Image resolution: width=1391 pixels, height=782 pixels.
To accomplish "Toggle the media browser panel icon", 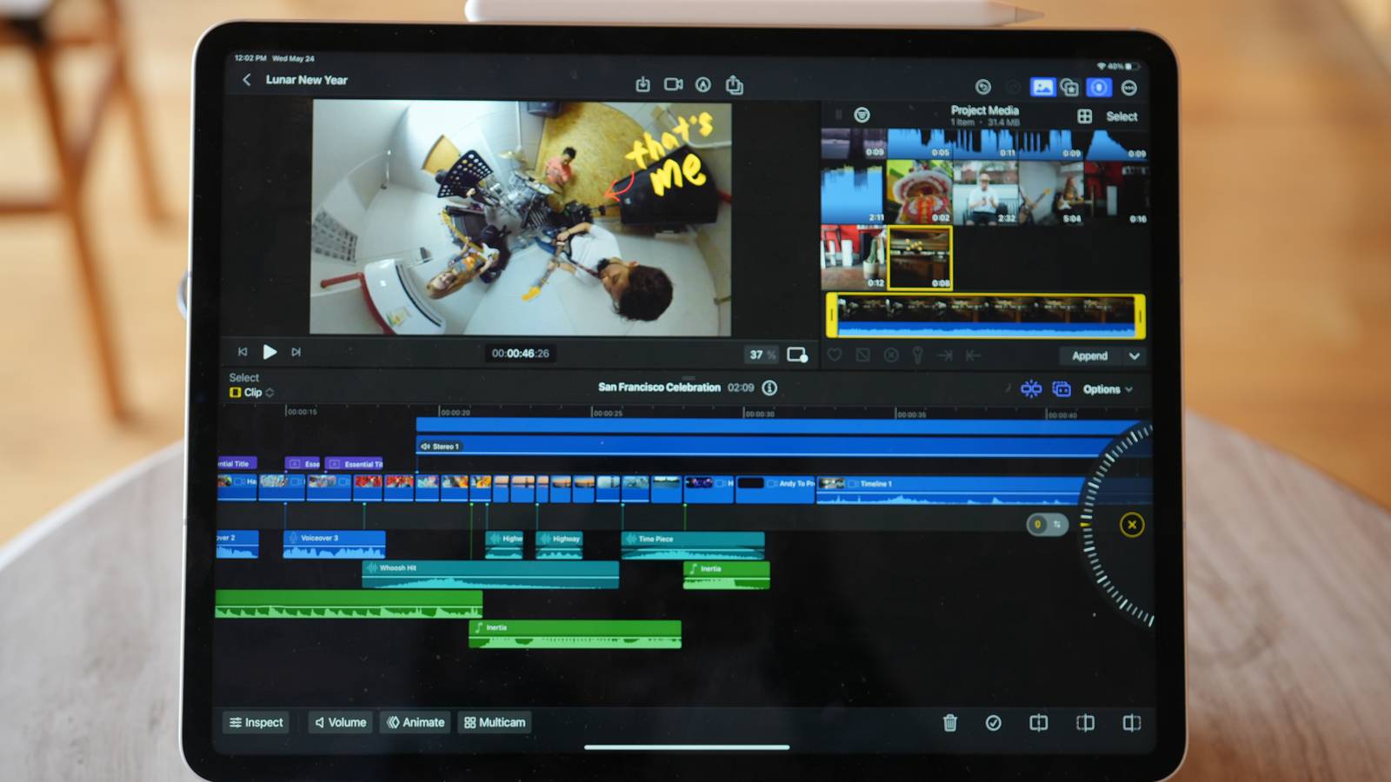I will click(1042, 86).
